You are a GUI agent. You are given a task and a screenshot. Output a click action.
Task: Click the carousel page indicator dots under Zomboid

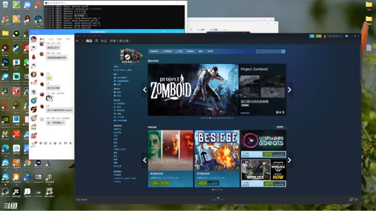pos(217,118)
